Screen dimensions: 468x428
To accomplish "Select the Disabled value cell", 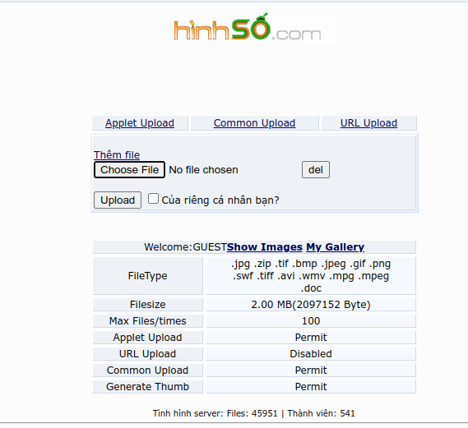I will pos(311,354).
